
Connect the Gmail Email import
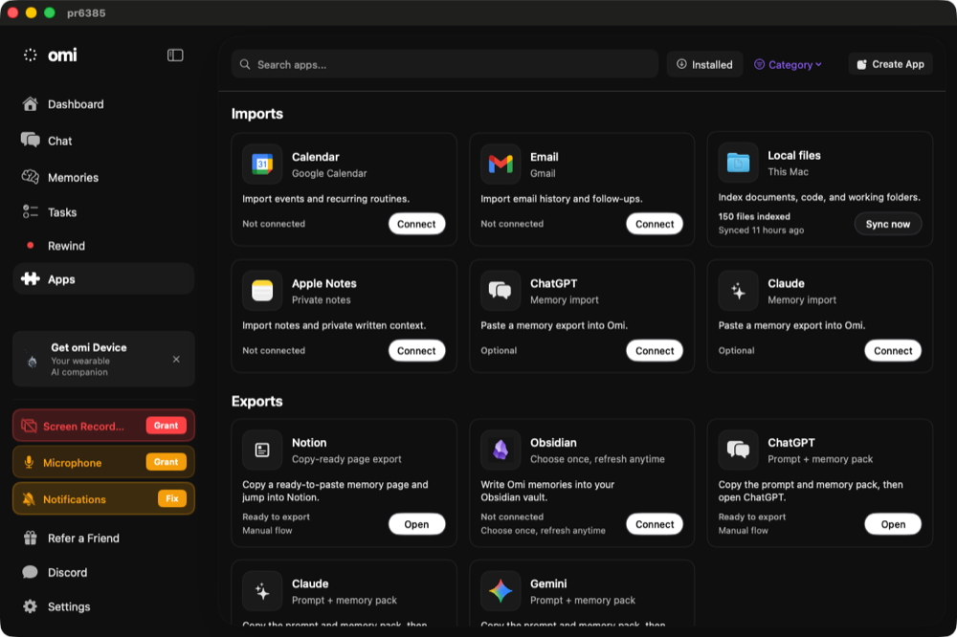[x=655, y=224]
